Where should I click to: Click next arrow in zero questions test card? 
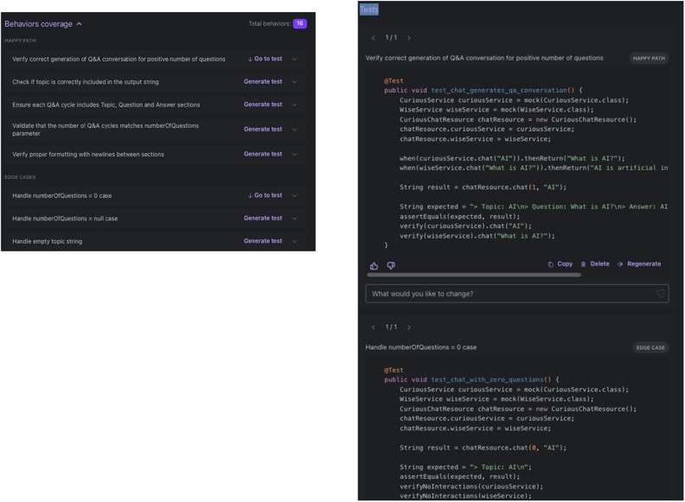click(408, 327)
